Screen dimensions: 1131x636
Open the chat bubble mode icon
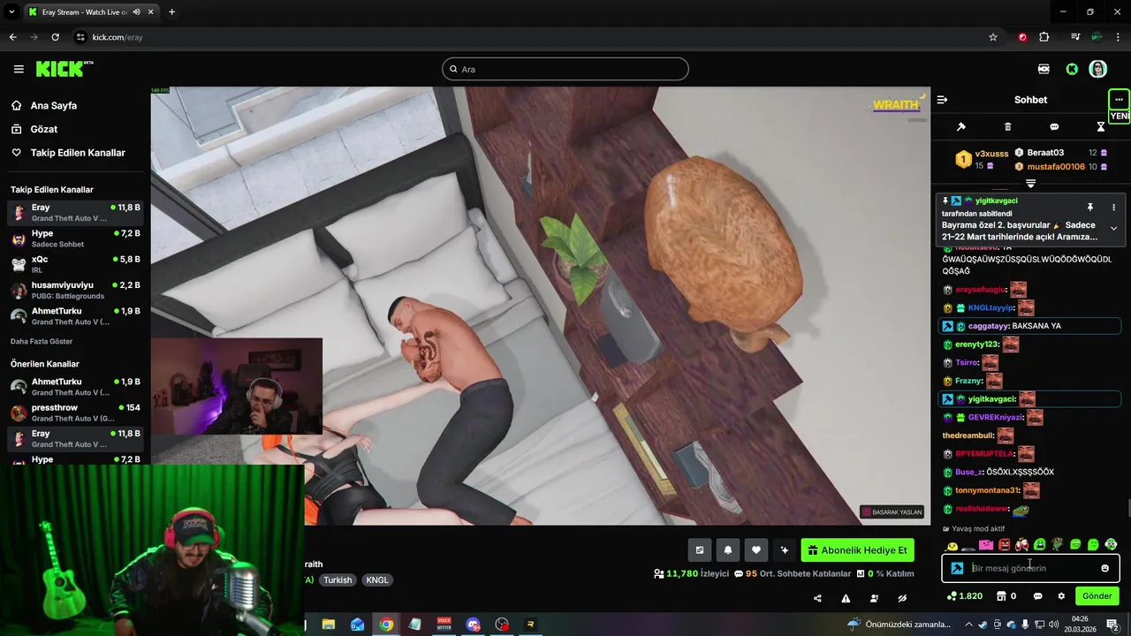pyautogui.click(x=1054, y=127)
